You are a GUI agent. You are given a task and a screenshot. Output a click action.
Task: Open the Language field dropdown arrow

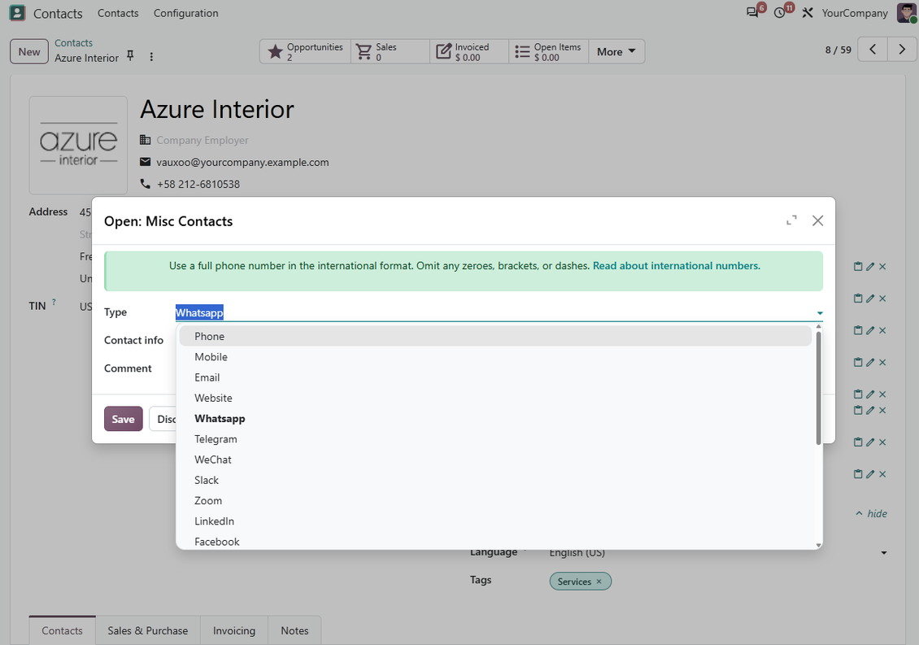pyautogui.click(x=884, y=553)
